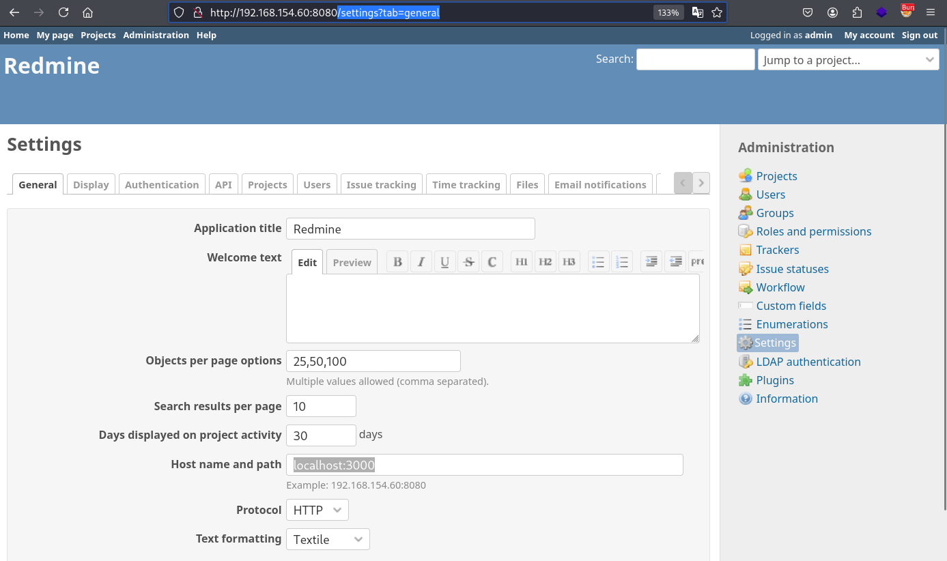Viewport: 947px width, 561px height.
Task: Open the translate page icon
Action: tap(698, 12)
